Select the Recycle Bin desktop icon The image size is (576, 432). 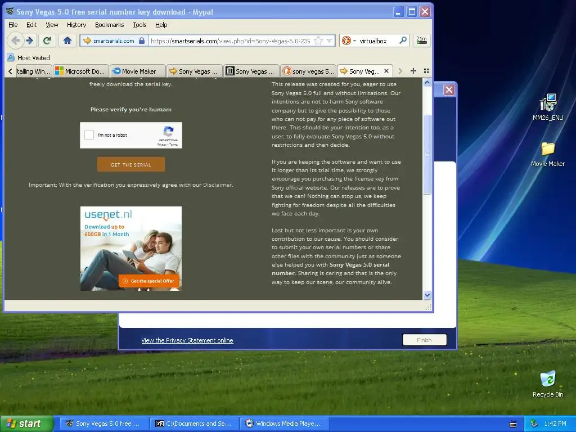coord(548,384)
